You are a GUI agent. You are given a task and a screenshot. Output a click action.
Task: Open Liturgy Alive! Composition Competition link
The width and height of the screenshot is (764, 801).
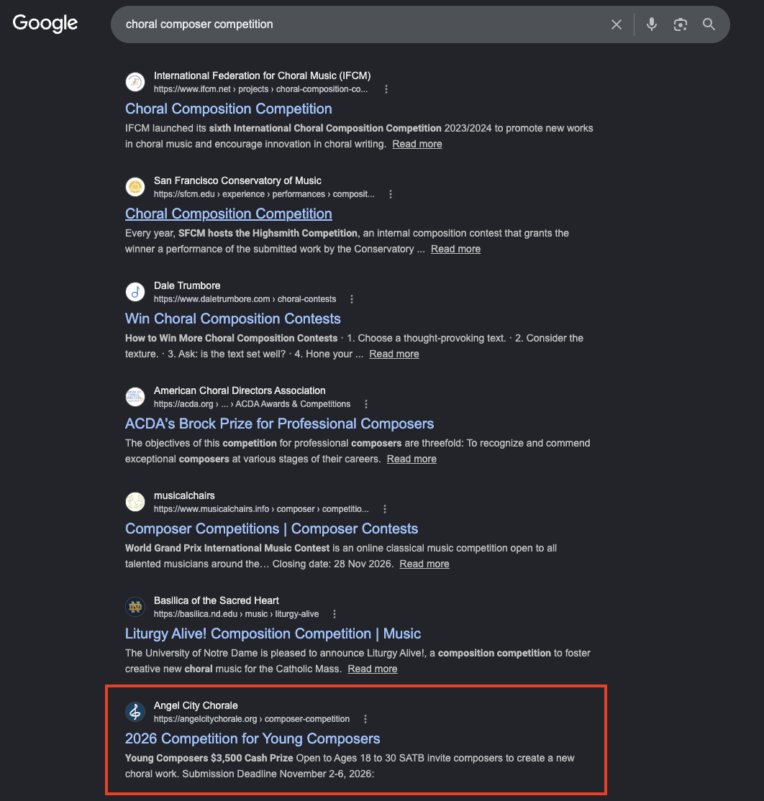pos(273,633)
